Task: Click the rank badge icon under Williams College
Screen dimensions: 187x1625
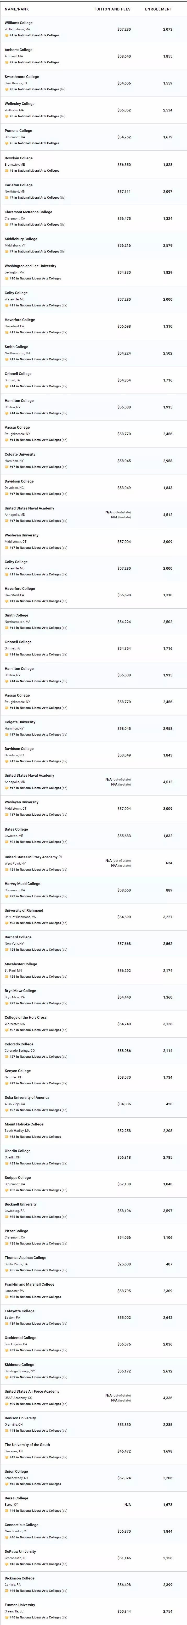Action: (6, 35)
